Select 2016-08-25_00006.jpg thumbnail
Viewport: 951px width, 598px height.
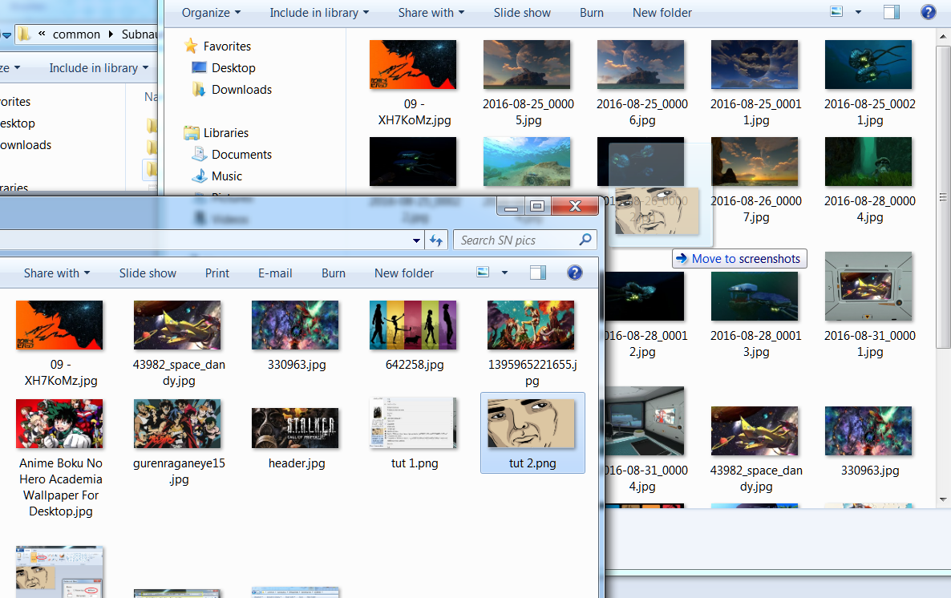tap(641, 65)
